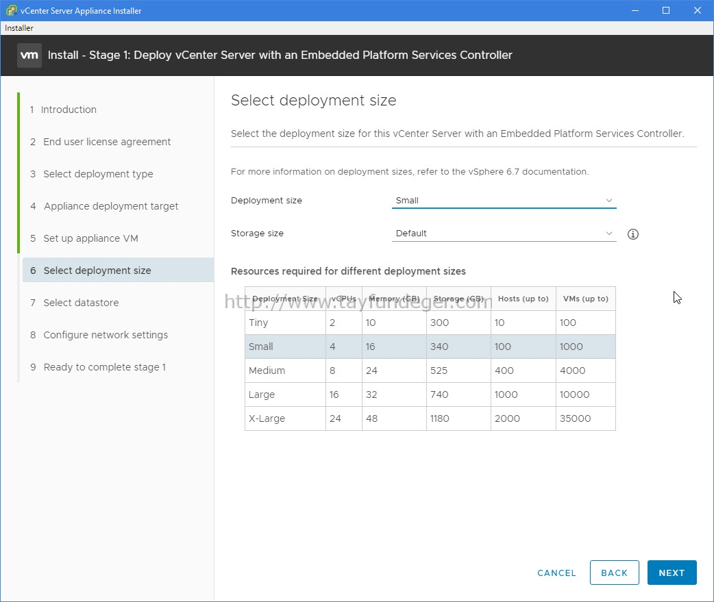Viewport: 714px width, 602px height.
Task: Open the Storage size dropdown
Action: (504, 234)
